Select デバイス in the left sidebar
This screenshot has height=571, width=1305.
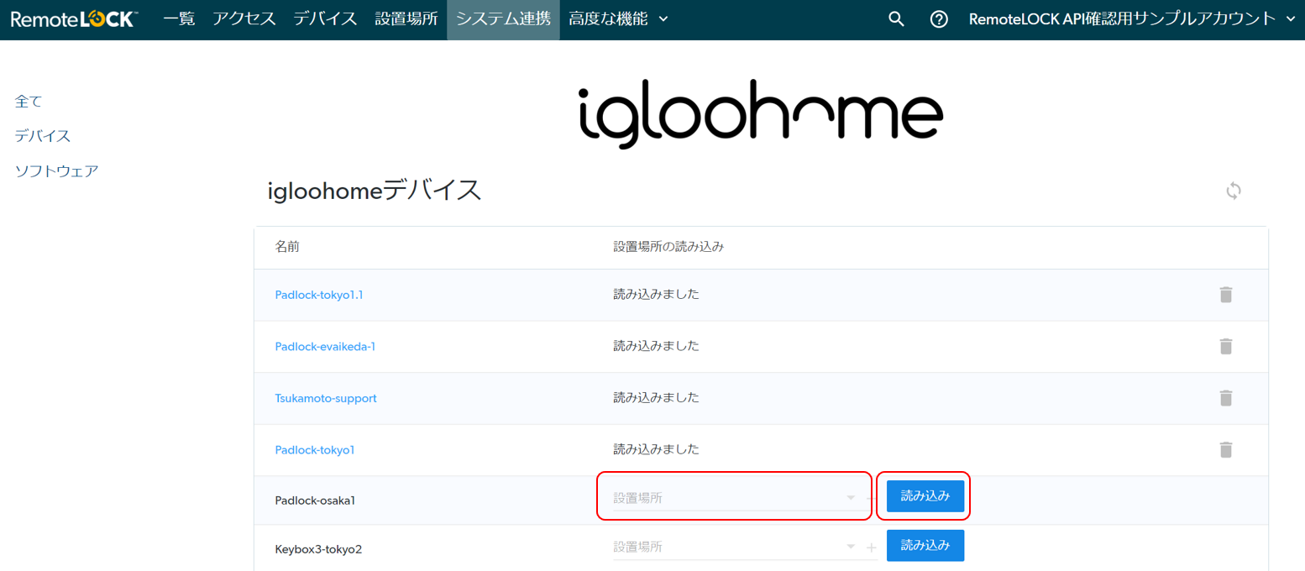(43, 136)
